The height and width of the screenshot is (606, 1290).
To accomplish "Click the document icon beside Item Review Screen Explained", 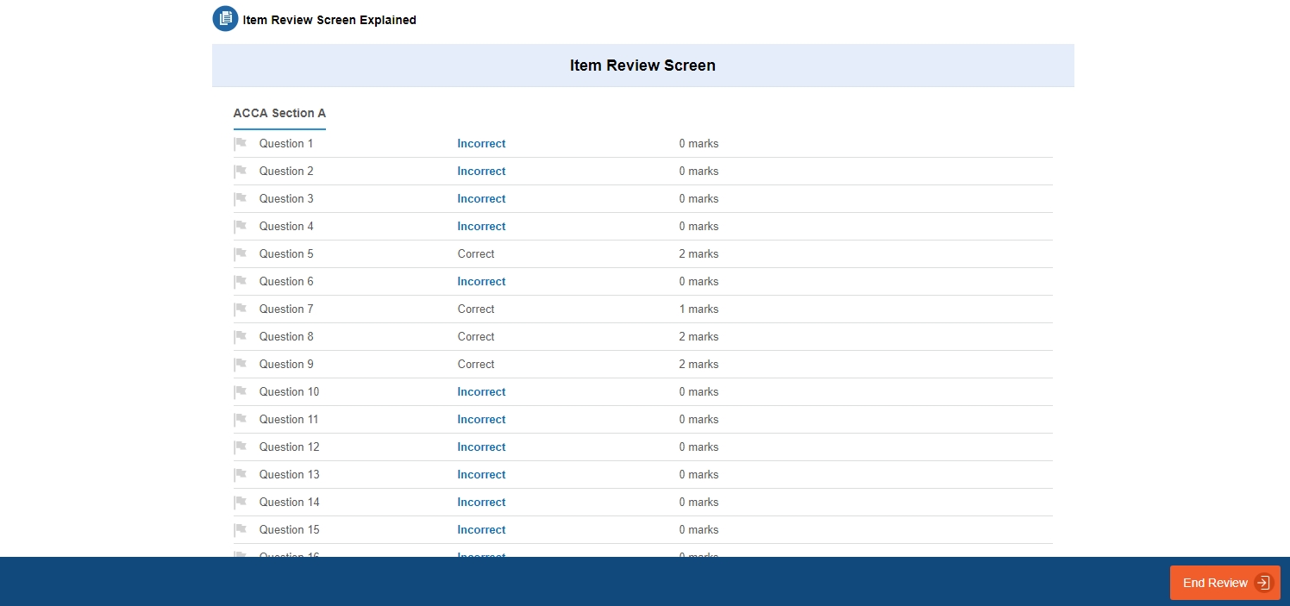I will tap(225, 19).
